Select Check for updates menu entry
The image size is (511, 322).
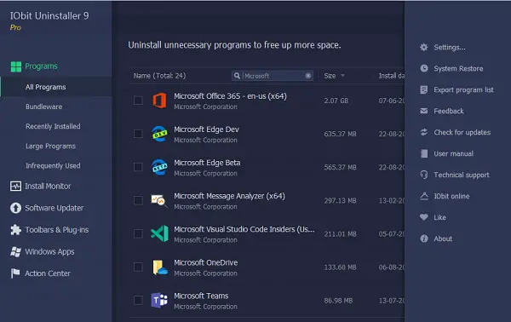[462, 132]
